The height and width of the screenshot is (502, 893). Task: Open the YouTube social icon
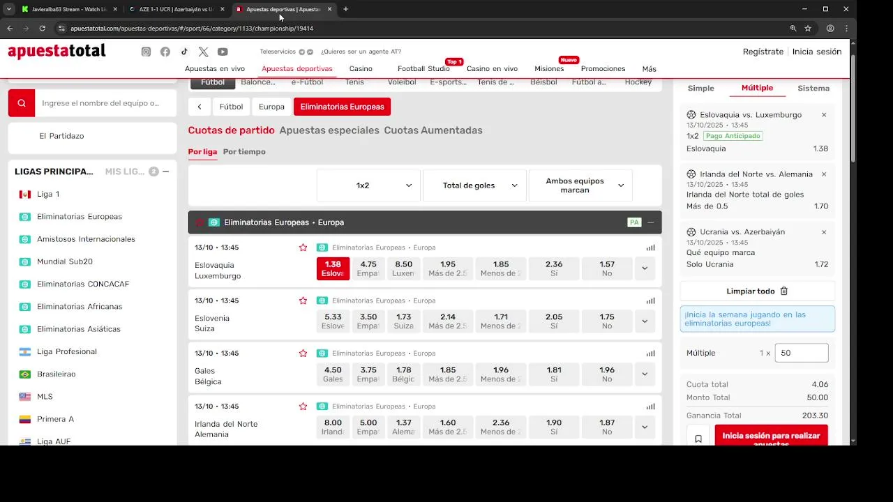(223, 52)
